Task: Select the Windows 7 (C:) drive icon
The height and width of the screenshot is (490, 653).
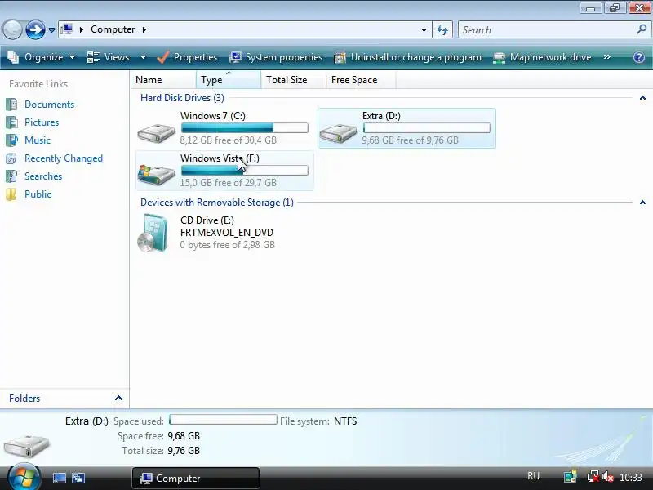Action: [x=156, y=132]
